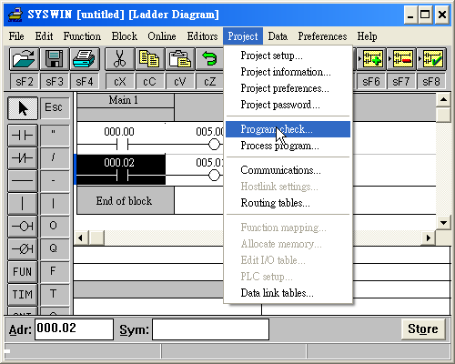Viewport: 455px width, 364px height.
Task: Click the insert network icon above sF6
Action: click(x=371, y=59)
